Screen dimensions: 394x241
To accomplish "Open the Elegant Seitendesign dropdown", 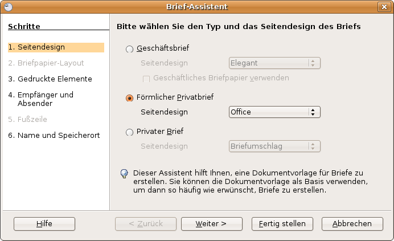I will click(274, 63).
